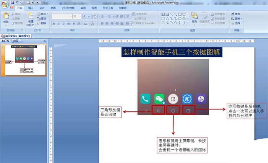Open character spacing AV options
The image size is (268, 163).
[x=79, y=24]
